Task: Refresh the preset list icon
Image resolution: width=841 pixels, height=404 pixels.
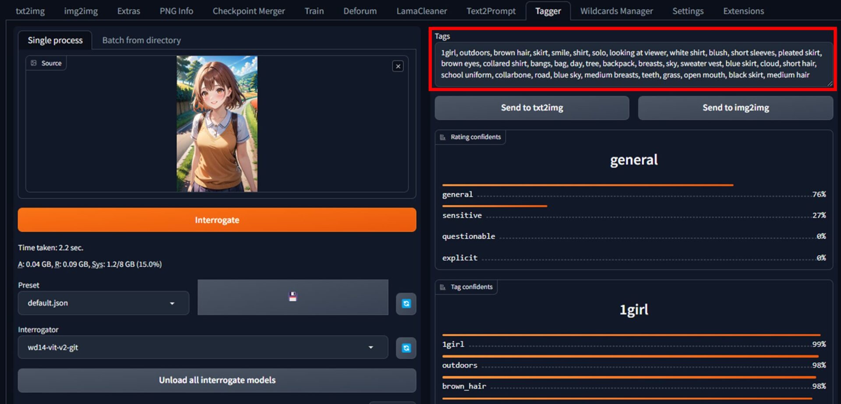Action: [406, 304]
